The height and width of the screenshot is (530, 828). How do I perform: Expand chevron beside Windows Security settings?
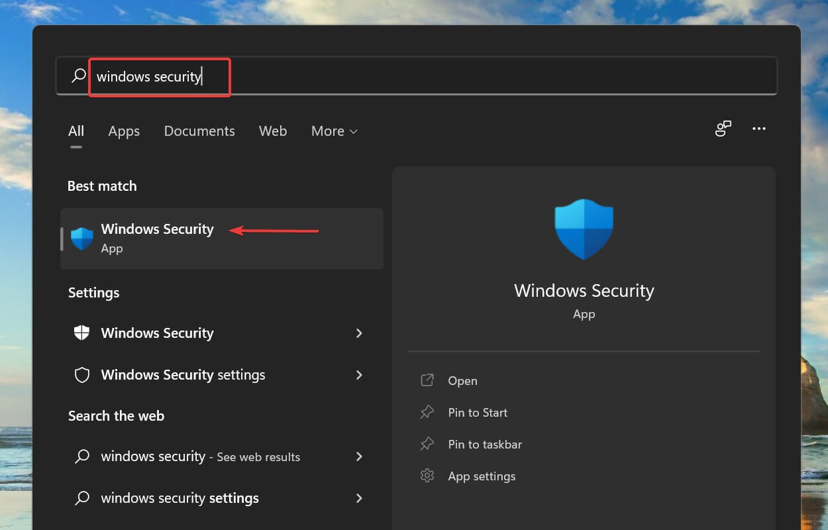[x=359, y=375]
